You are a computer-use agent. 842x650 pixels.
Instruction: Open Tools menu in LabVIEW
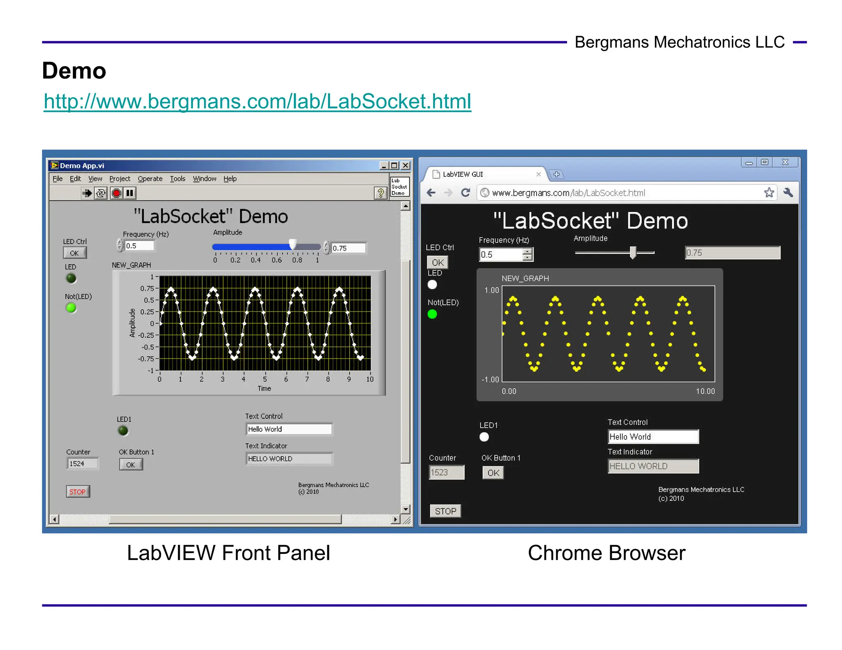tap(178, 179)
